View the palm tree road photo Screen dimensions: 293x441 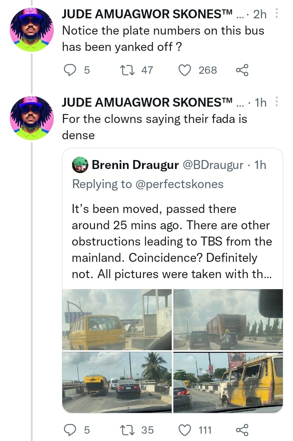tap(117, 382)
